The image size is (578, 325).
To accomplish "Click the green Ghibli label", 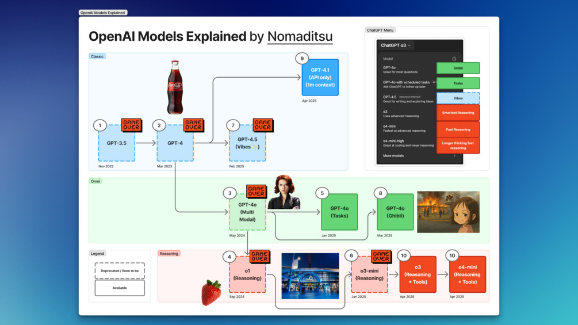I will point(458,68).
